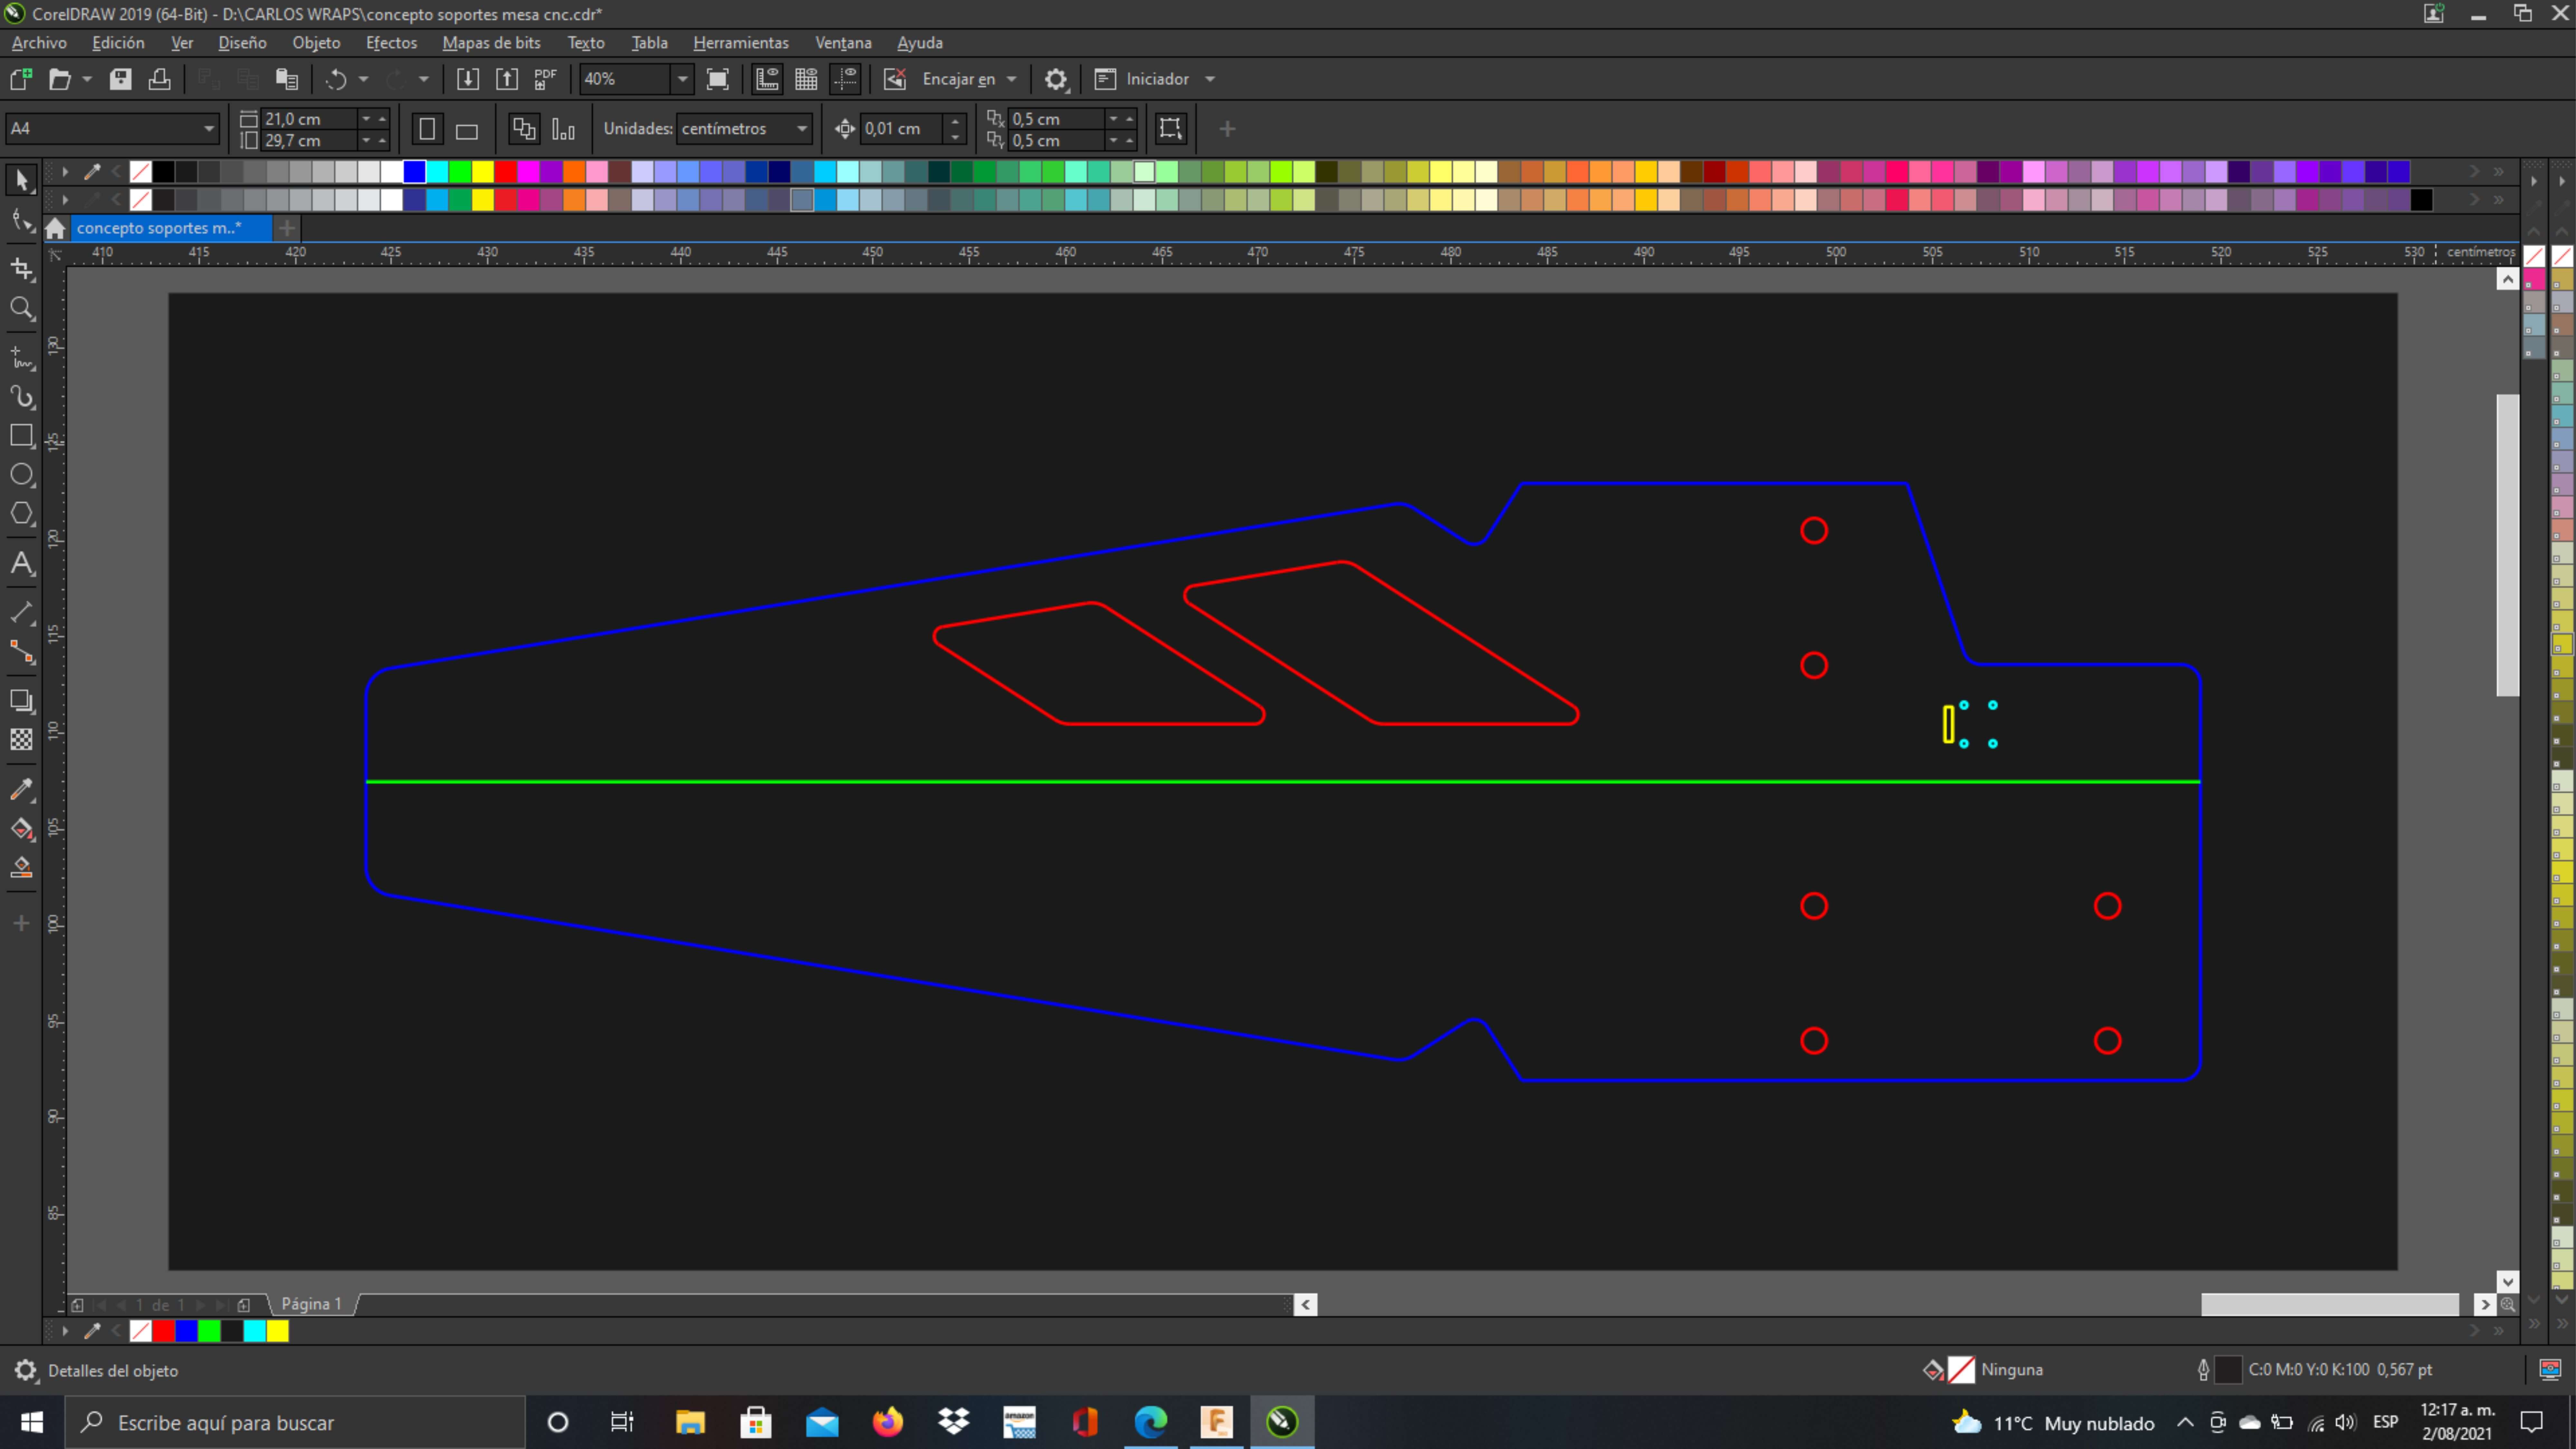Apply layout to all pages
Screen dimensions: 2576x1449
tap(524, 129)
